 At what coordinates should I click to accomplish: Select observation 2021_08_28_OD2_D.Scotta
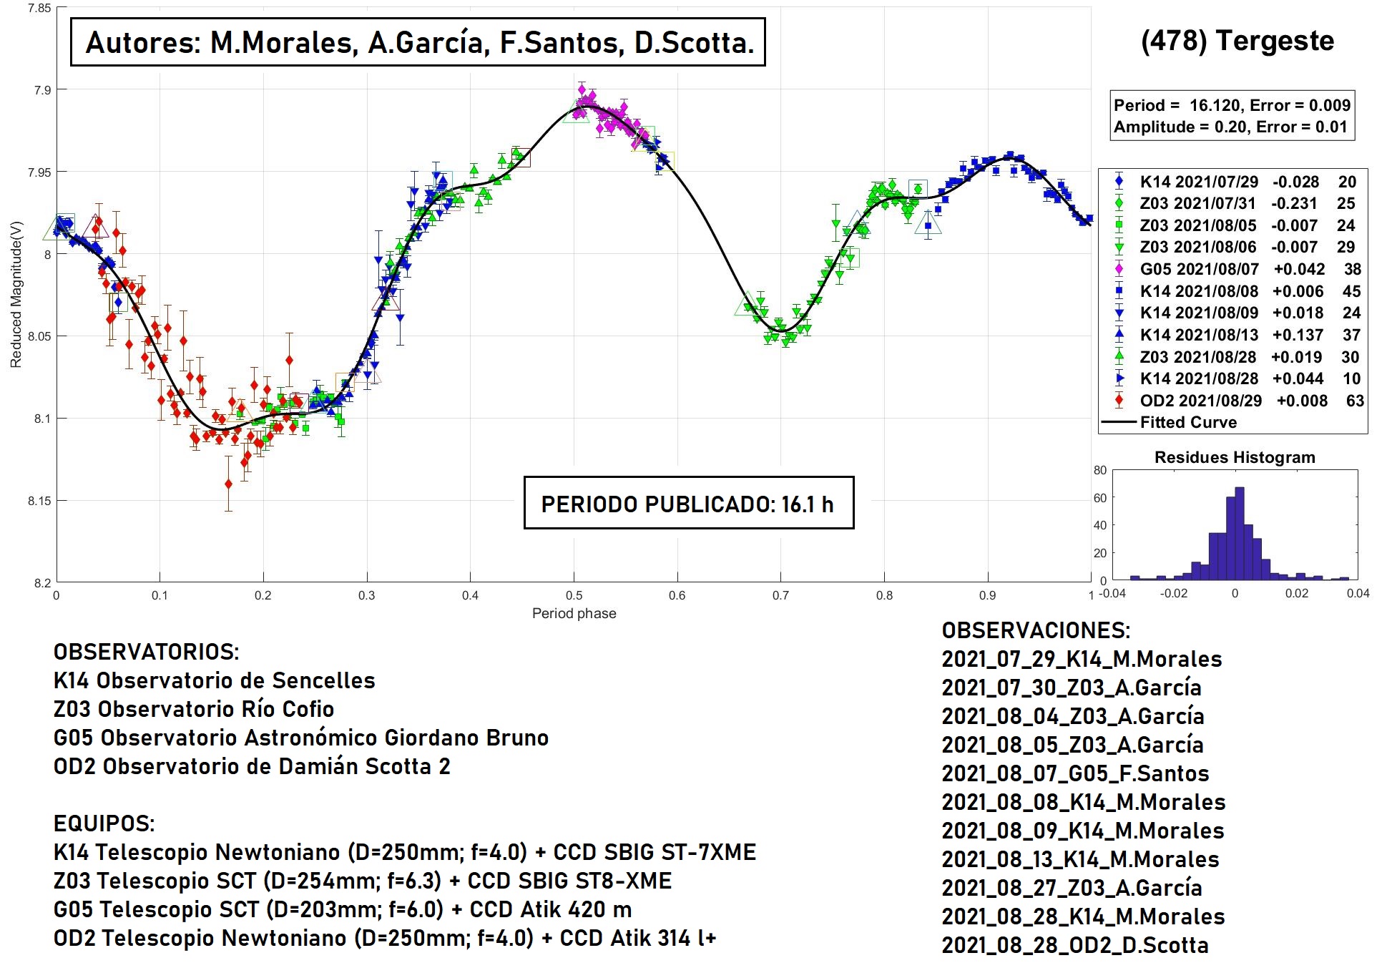[x=1075, y=945]
